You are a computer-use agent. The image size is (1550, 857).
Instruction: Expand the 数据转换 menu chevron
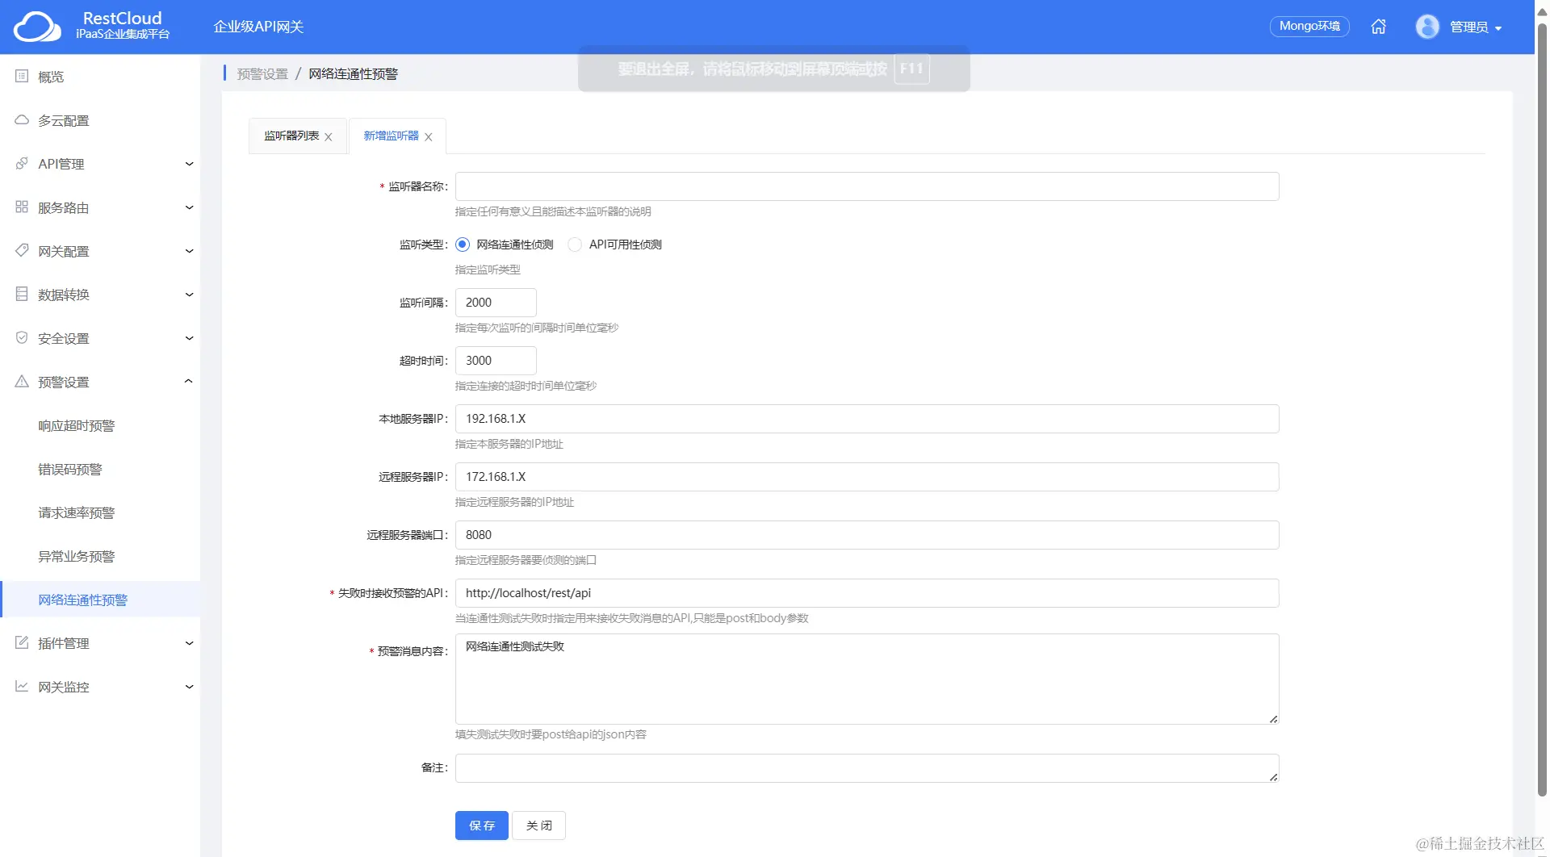(x=189, y=295)
